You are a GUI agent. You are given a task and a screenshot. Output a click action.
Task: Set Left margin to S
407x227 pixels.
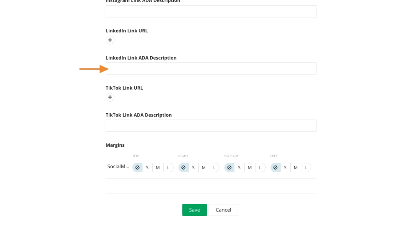click(285, 167)
